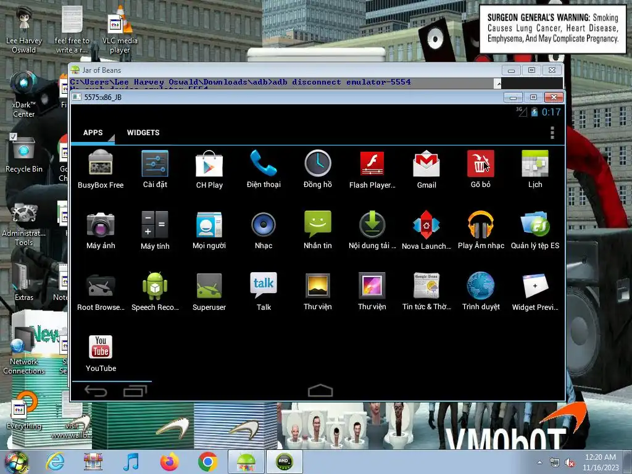Open Lịch calendar app
This screenshot has width=632, height=474.
[x=535, y=169]
